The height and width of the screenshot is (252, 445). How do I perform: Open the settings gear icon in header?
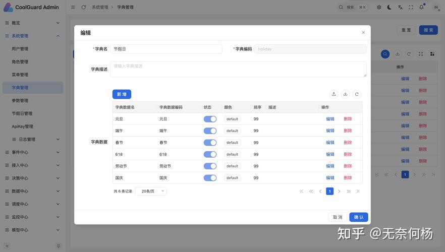379,7
